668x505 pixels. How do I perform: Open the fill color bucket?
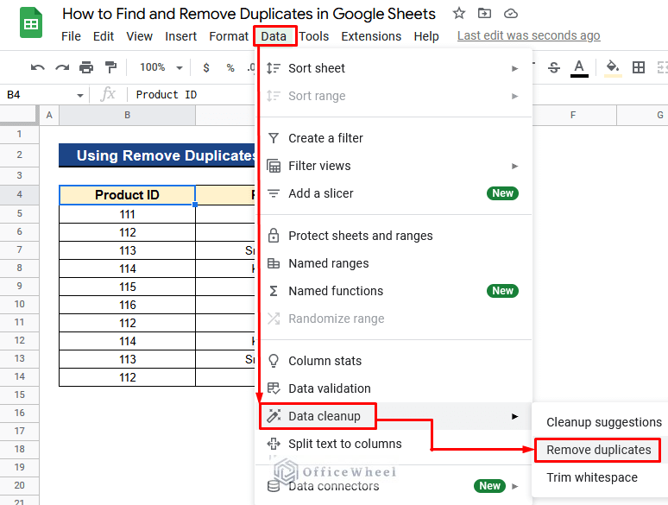point(613,68)
